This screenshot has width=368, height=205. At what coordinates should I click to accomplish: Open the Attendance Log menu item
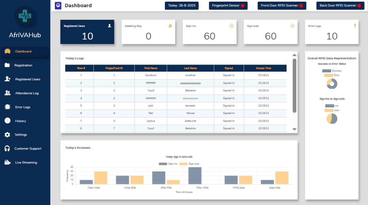(x=27, y=93)
